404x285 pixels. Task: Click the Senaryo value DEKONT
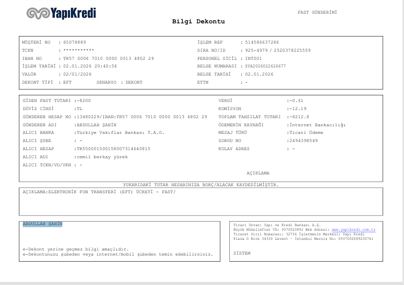click(x=134, y=82)
